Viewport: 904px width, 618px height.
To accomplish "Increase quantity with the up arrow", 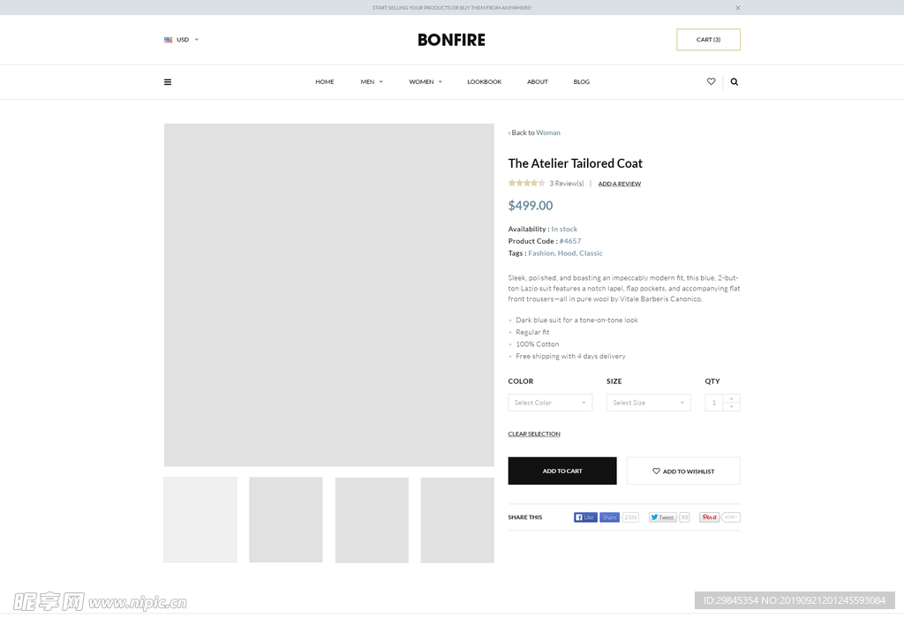I will (x=732, y=398).
